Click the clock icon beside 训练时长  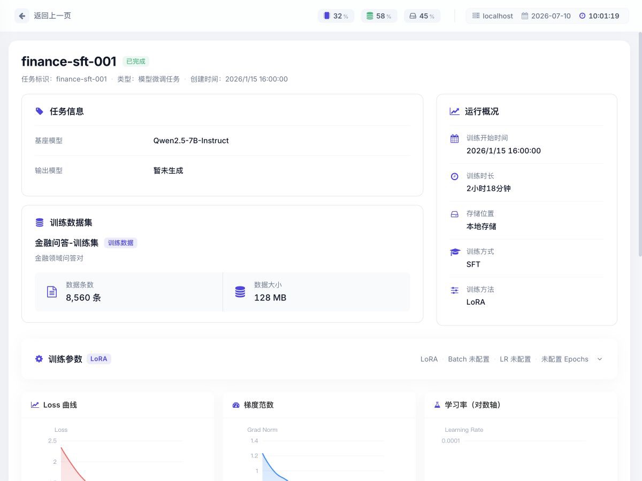(454, 176)
